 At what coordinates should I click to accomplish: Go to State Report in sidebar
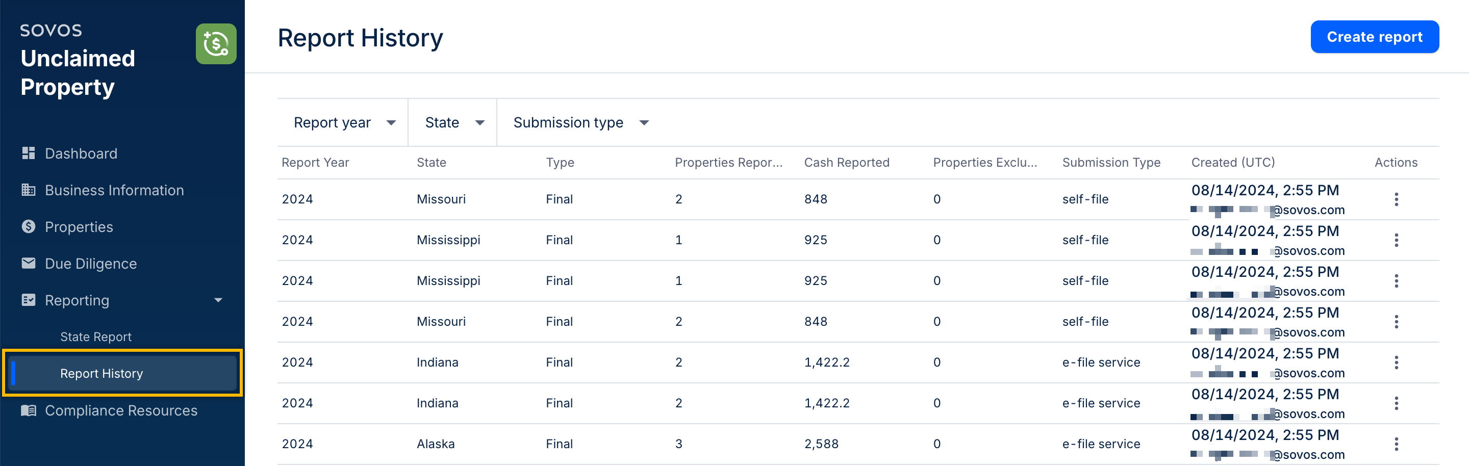pos(96,336)
